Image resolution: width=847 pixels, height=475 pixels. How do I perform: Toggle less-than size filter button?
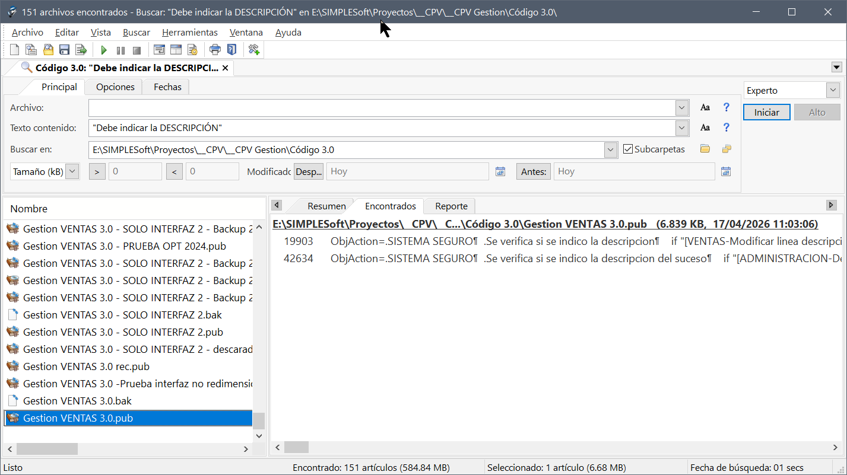click(174, 171)
